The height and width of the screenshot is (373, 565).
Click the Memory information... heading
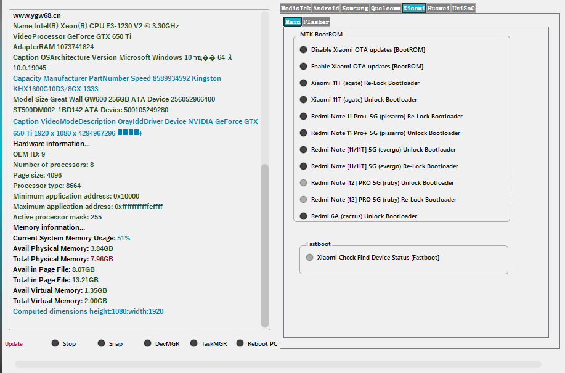tap(49, 227)
